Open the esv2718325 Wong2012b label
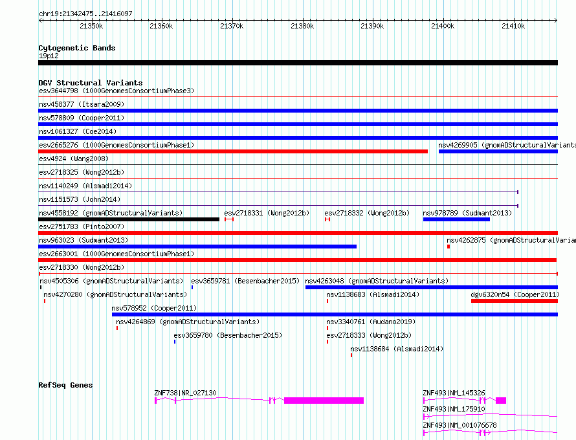 [x=82, y=172]
